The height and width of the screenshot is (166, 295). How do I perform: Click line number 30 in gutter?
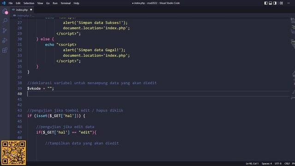pos(19,39)
